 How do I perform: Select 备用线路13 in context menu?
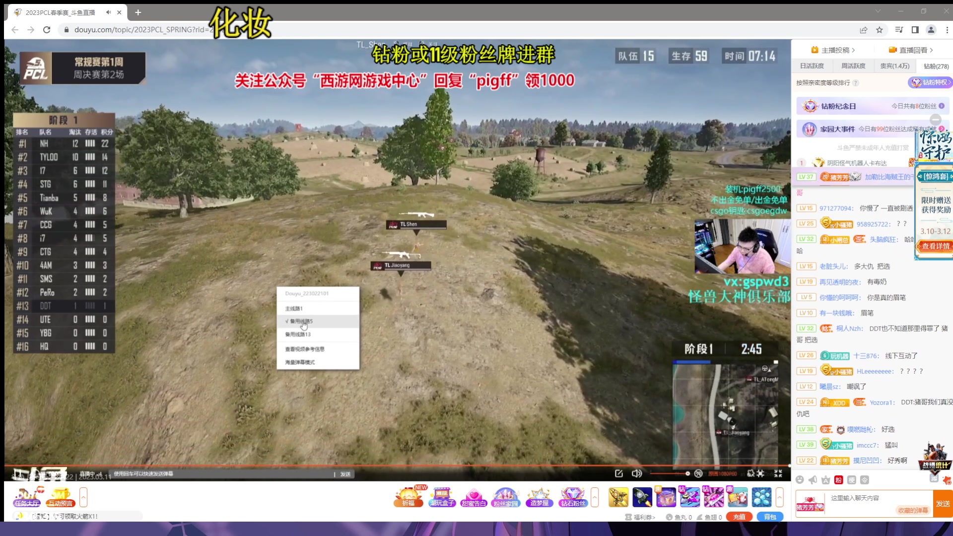click(298, 335)
